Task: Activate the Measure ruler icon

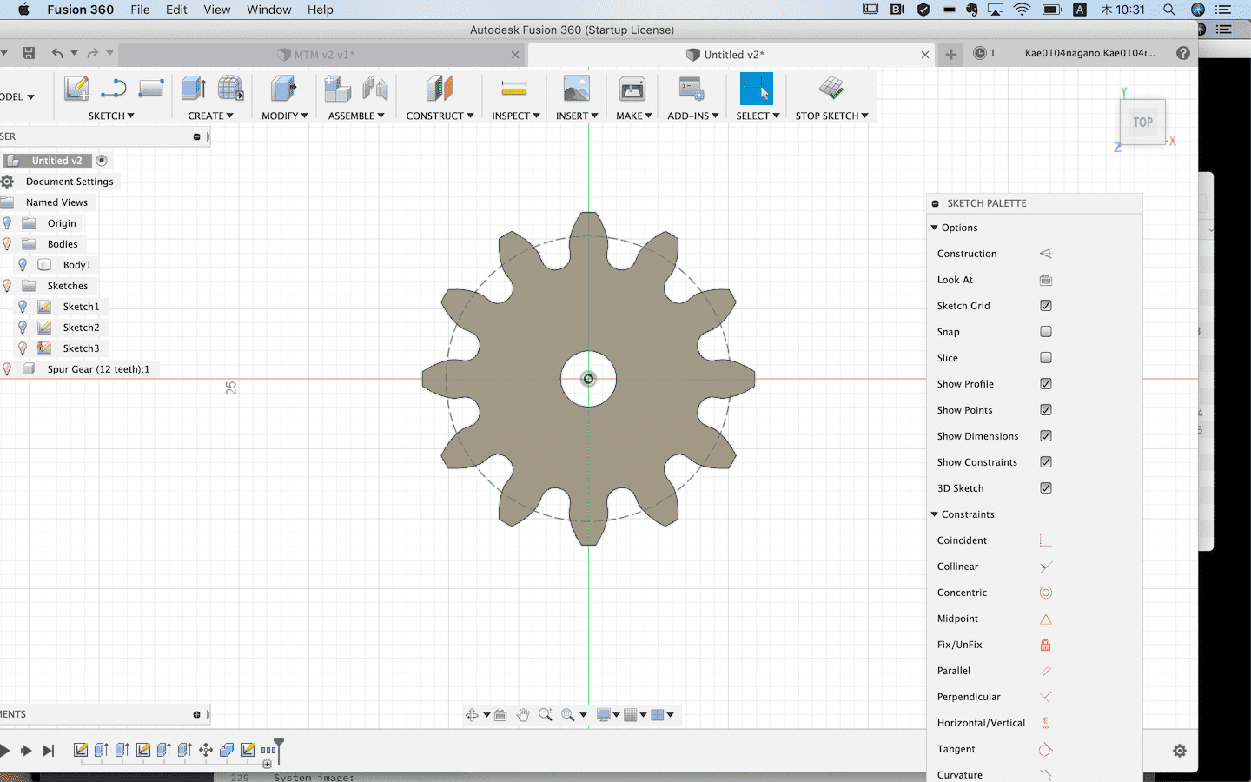Action: tap(514, 89)
